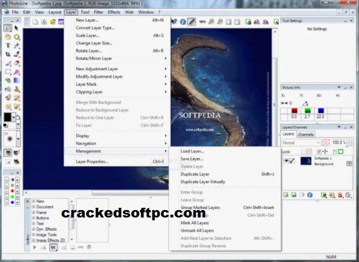Select the Crop tool

(8, 54)
